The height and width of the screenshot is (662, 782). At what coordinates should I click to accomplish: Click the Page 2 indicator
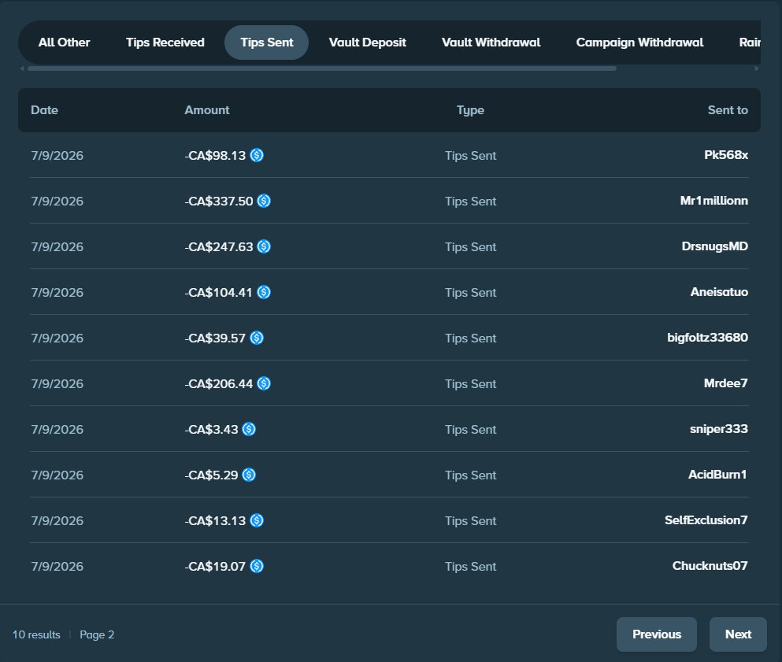[x=97, y=634]
